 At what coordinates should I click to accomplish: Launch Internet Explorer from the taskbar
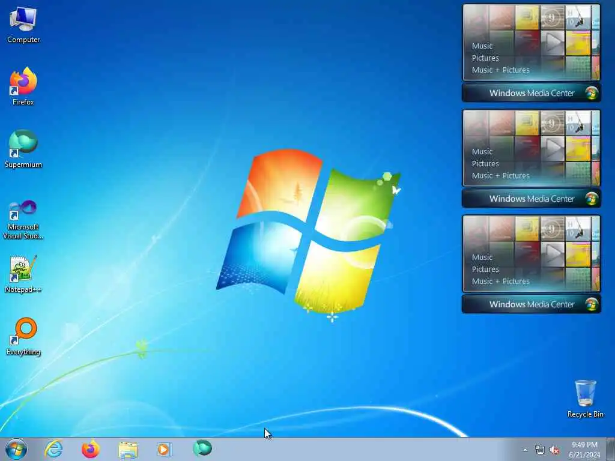click(x=53, y=449)
